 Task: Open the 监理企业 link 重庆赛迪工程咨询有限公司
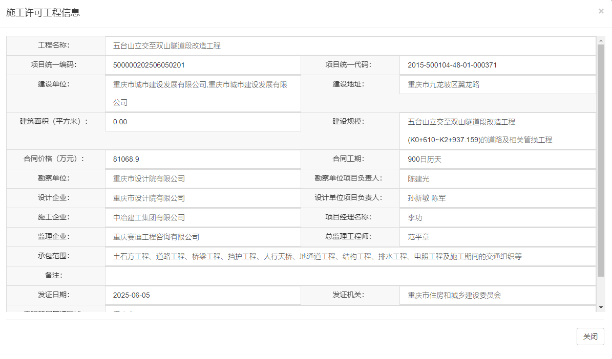[156, 237]
